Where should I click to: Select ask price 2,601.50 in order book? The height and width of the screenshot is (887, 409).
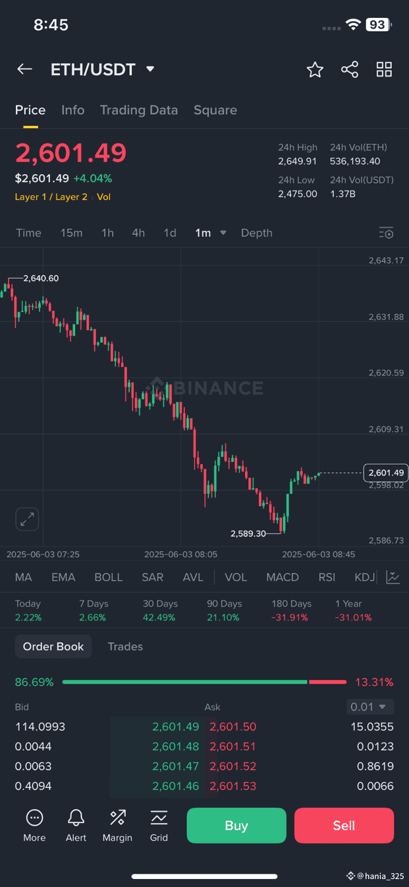point(233,727)
